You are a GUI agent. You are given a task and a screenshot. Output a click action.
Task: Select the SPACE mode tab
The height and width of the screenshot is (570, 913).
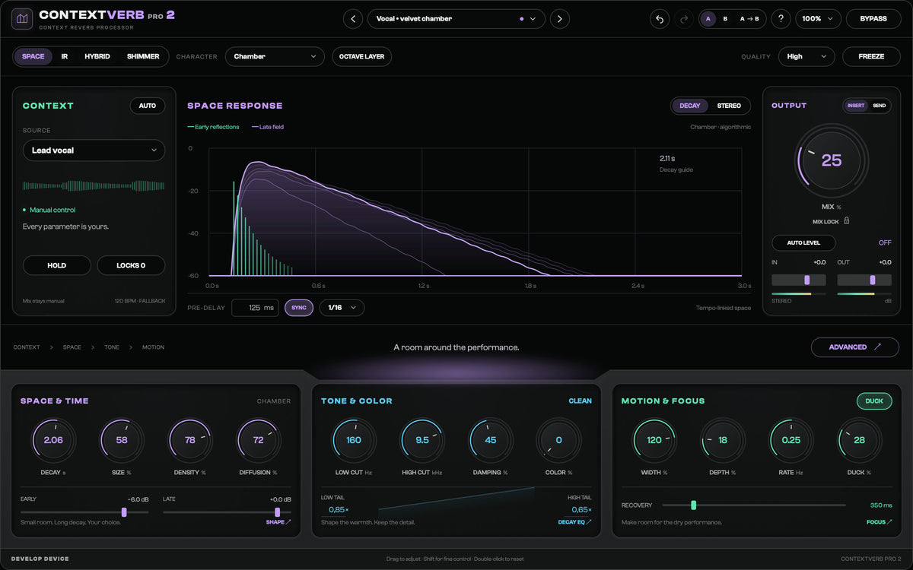[x=33, y=56]
